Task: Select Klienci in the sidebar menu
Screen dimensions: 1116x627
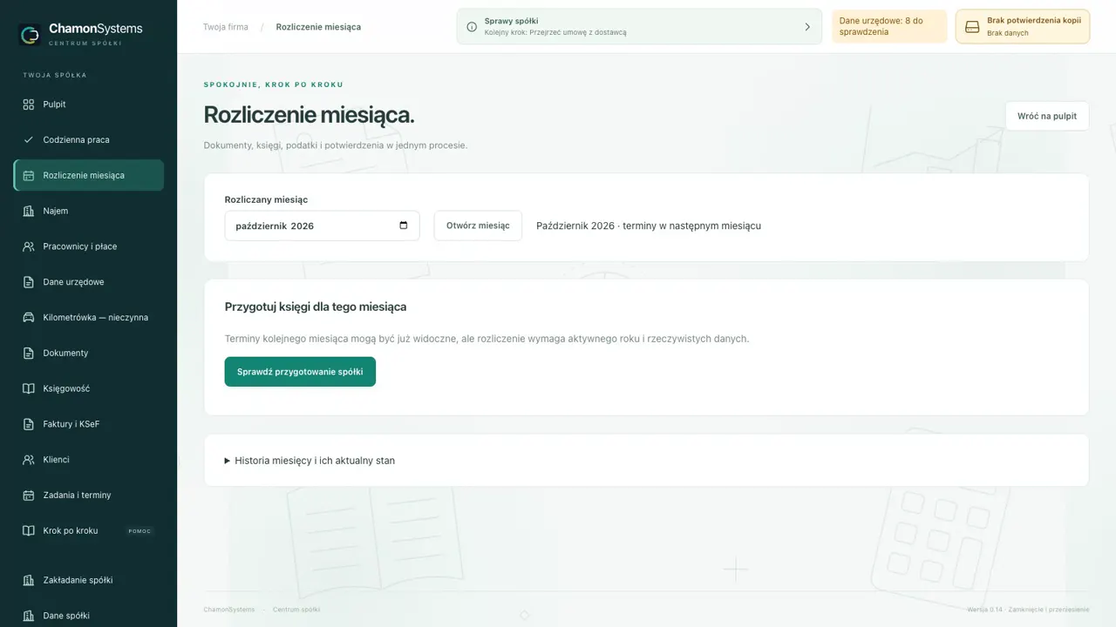Action: (x=89, y=459)
